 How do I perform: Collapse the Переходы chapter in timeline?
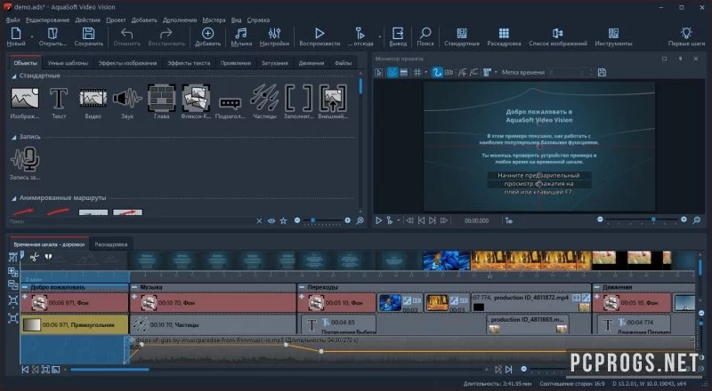click(x=302, y=287)
